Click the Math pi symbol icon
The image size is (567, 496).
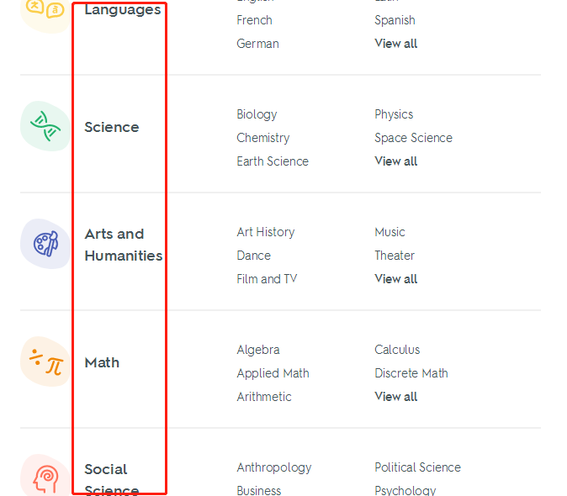click(x=45, y=361)
